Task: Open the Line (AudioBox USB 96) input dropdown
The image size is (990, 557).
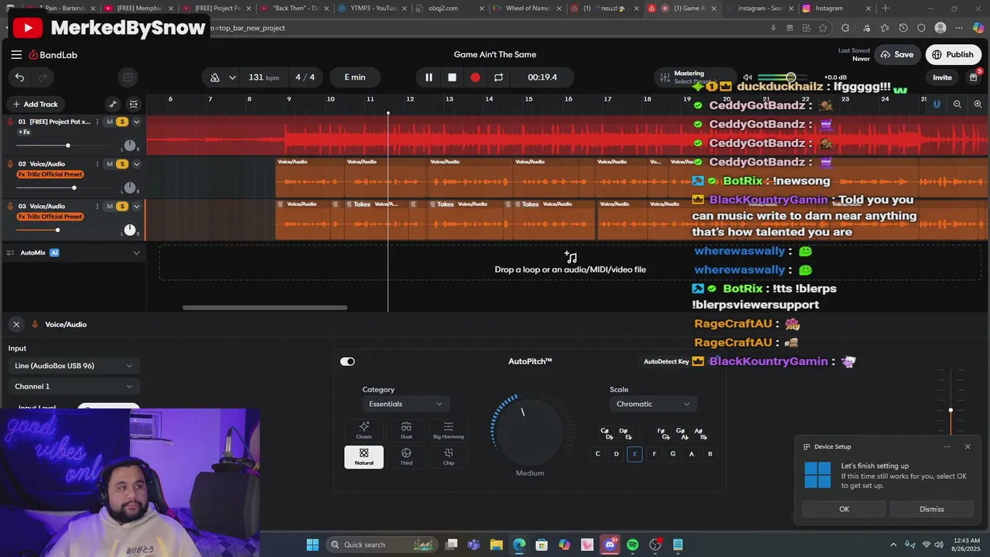Action: [x=73, y=366]
